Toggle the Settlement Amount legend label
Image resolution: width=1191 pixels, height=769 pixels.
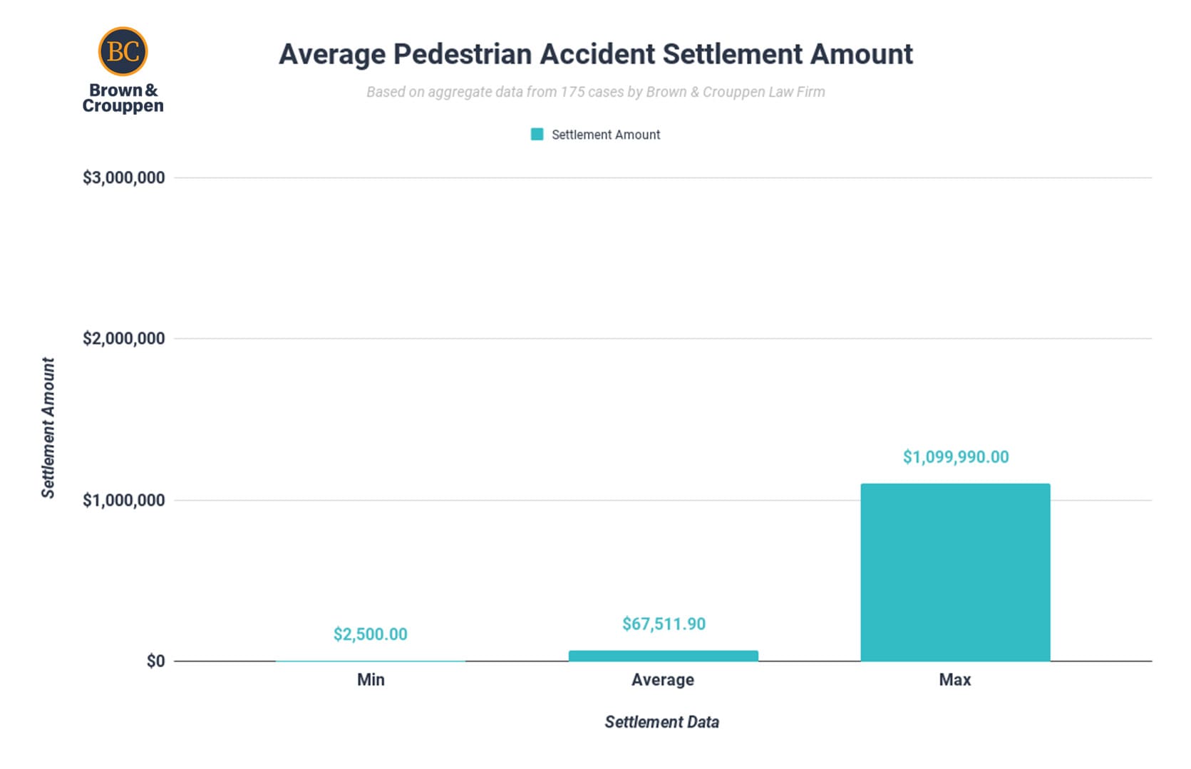[606, 135]
